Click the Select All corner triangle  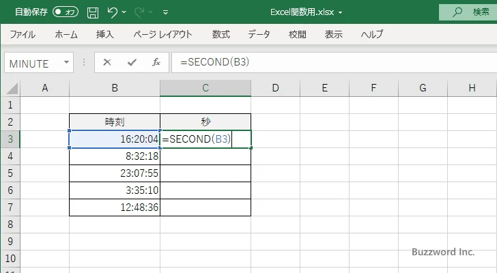click(12, 88)
